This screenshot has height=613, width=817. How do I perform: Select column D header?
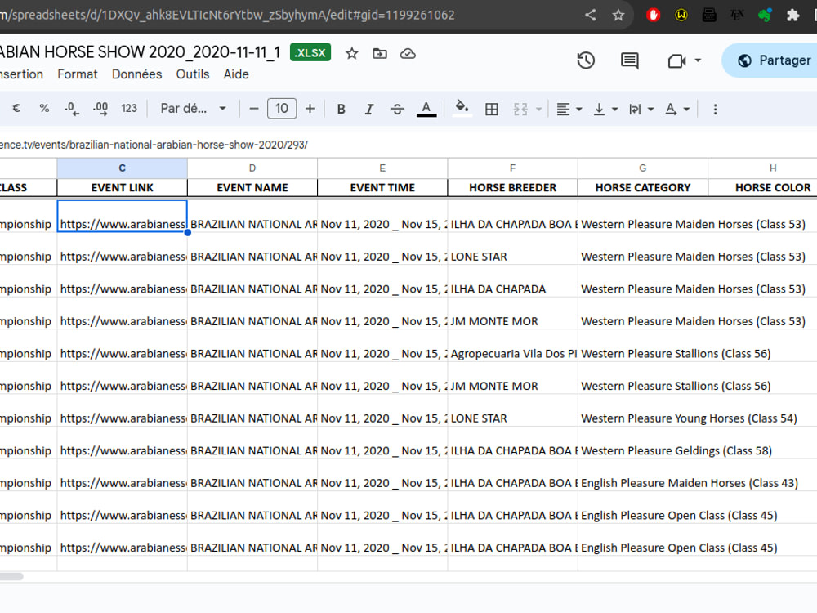pos(252,168)
